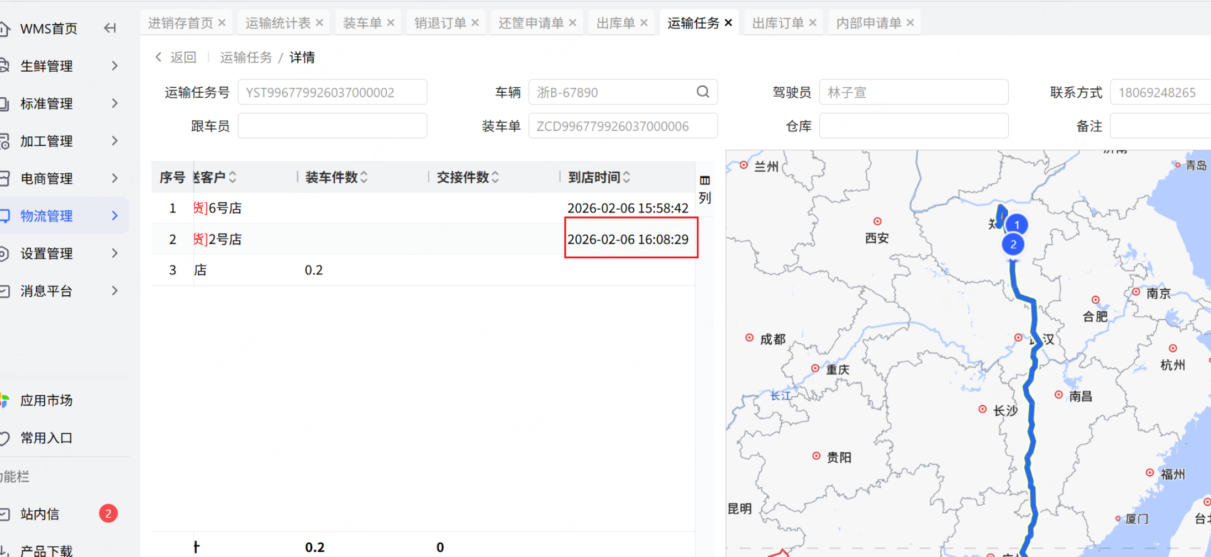1211x557 pixels.
Task: Click row 3 装车件数 value 0.2
Action: [x=314, y=270]
